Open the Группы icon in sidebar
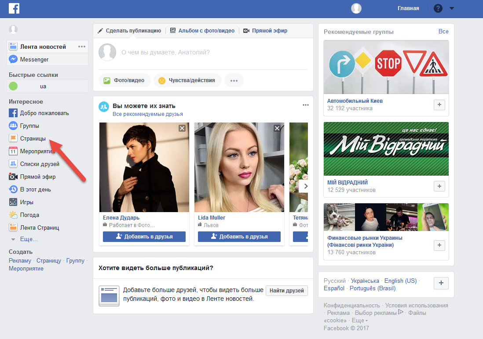483x339 pixels. click(x=13, y=126)
